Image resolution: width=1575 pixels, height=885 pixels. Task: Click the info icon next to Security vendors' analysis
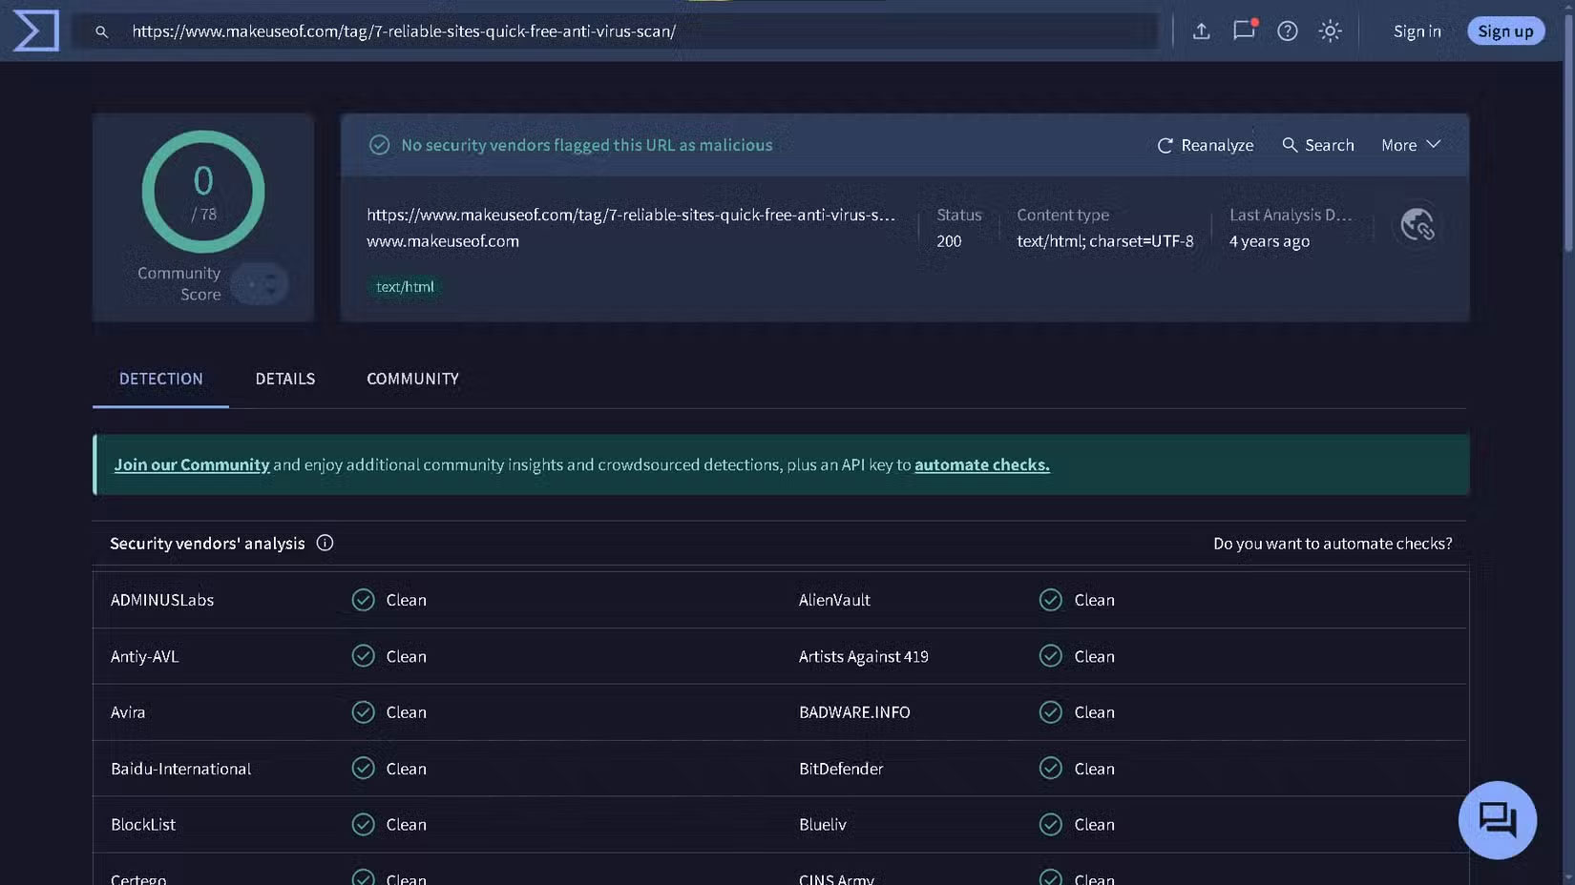tap(325, 543)
